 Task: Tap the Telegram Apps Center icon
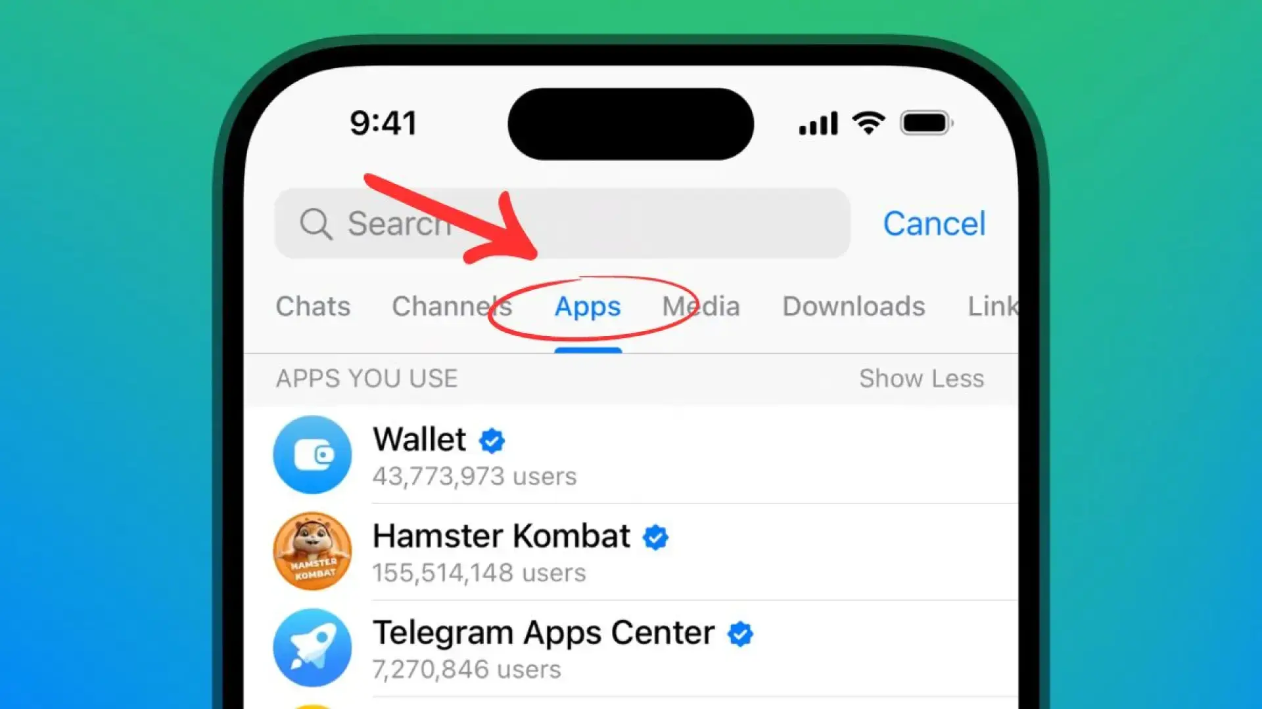(x=312, y=647)
